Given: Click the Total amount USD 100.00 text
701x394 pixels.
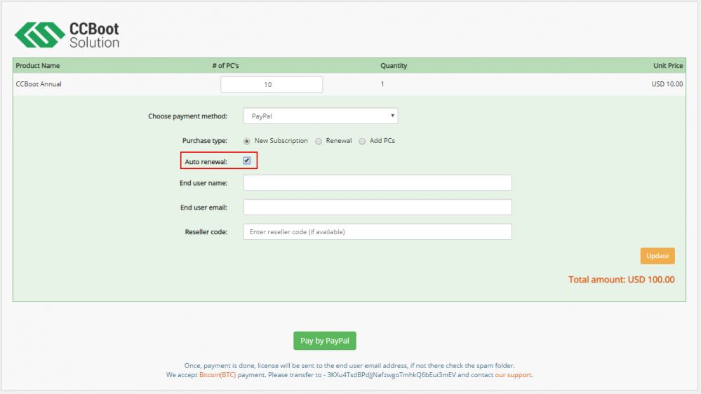Looking at the screenshot, I should click(x=622, y=280).
